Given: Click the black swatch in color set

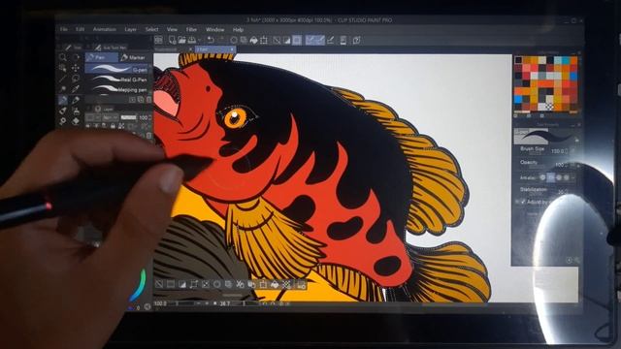Looking at the screenshot, I should [518, 60].
